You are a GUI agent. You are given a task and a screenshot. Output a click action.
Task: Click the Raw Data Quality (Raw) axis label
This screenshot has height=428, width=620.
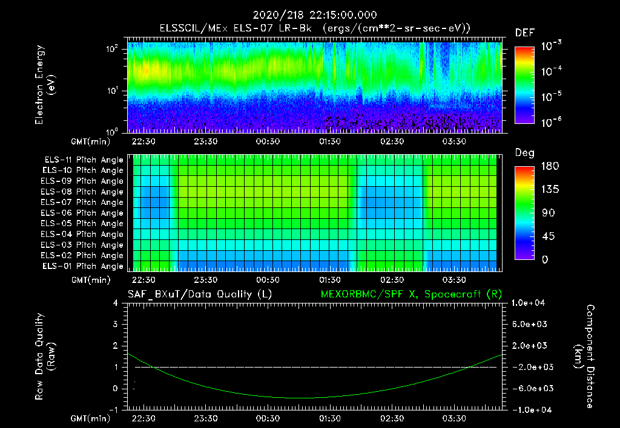(x=45, y=357)
